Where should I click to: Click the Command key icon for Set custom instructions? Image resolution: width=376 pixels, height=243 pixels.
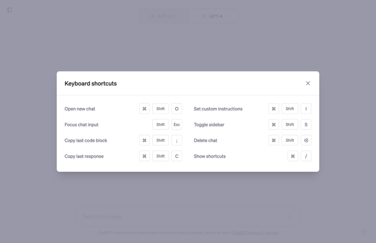click(274, 109)
